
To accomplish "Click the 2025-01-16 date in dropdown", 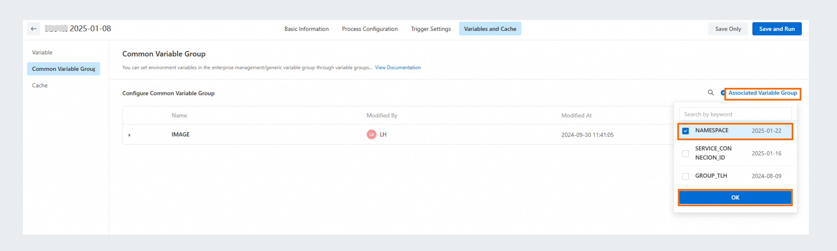I will click(766, 154).
